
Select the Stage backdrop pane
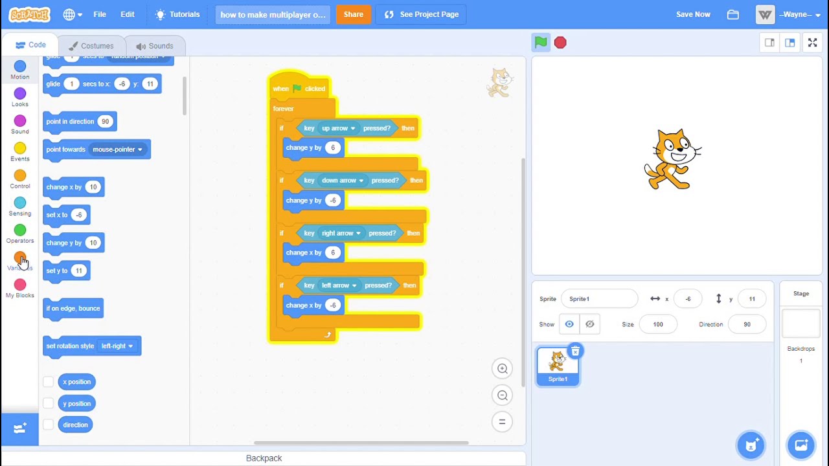801,324
